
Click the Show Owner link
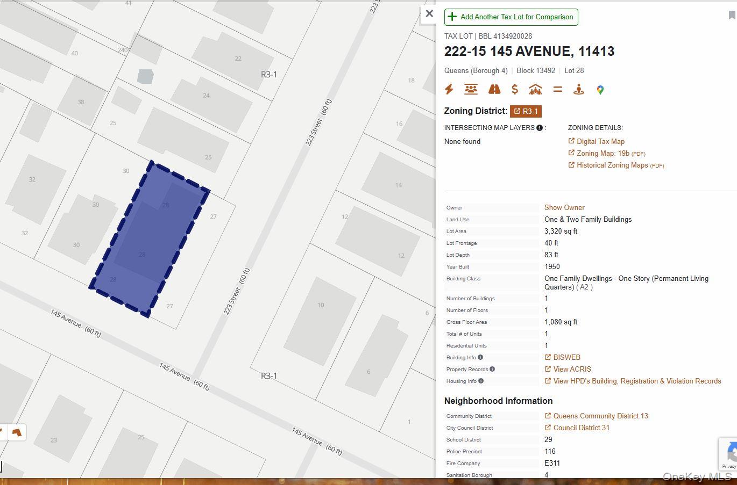coord(564,207)
